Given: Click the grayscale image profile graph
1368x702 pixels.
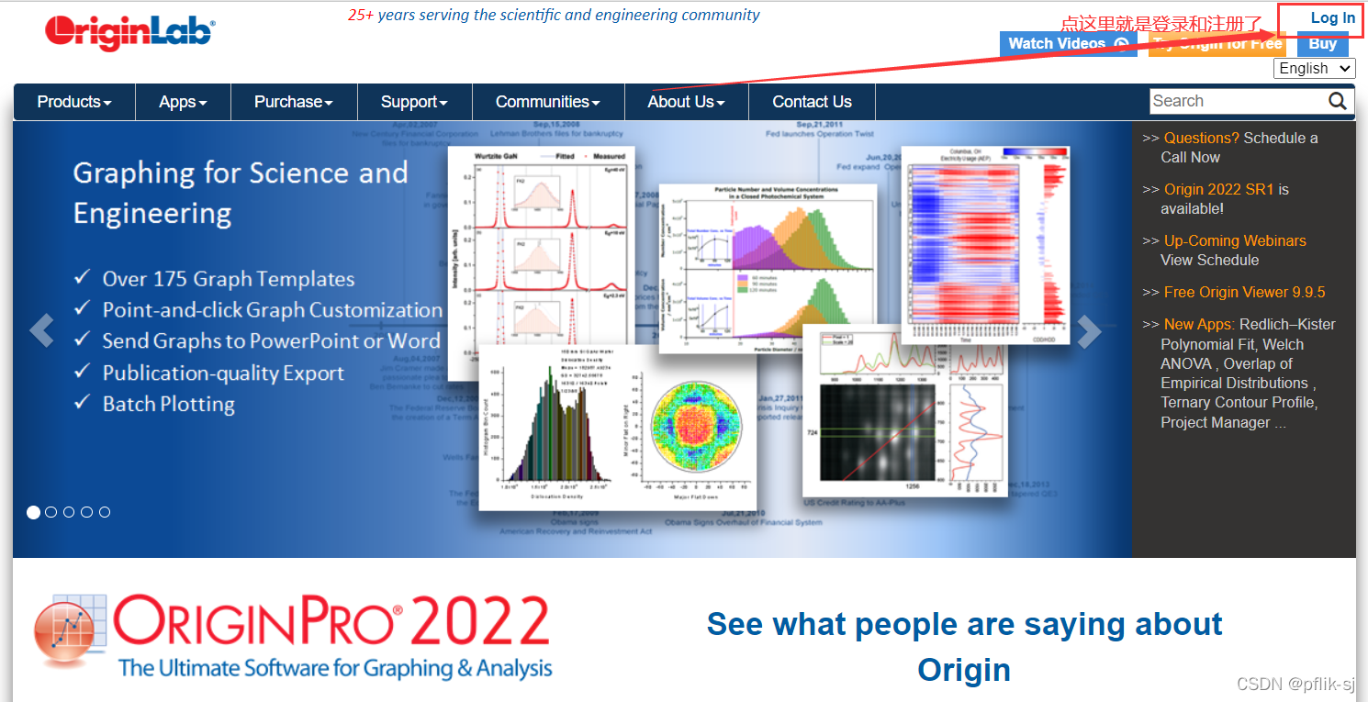Looking at the screenshot, I should (x=904, y=410).
